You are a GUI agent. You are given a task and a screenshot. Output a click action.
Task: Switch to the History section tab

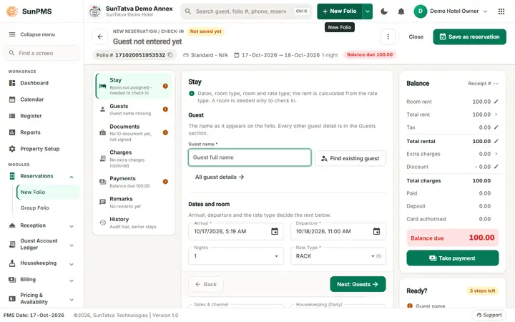(x=134, y=223)
